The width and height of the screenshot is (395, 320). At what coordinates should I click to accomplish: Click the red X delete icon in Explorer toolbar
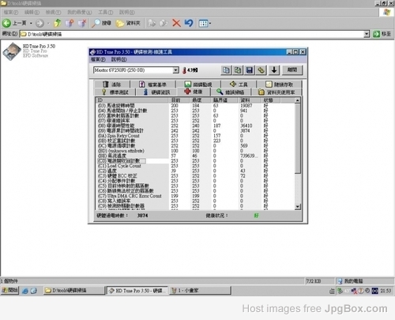coord(176,23)
